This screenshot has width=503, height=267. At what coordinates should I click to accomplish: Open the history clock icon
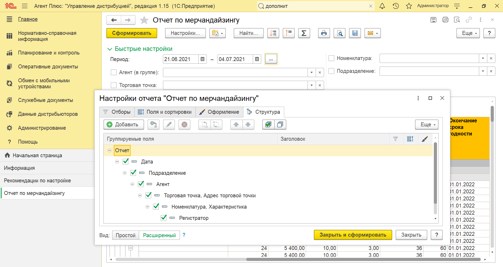click(x=396, y=6)
